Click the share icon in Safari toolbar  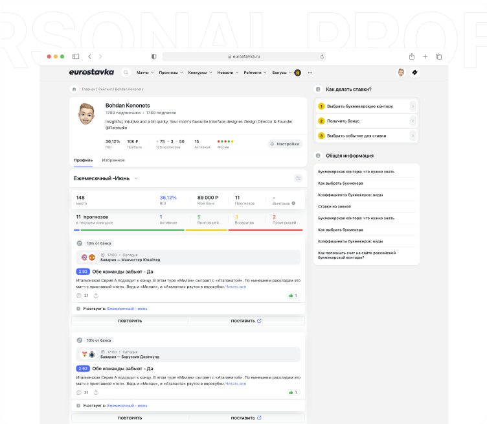click(412, 56)
